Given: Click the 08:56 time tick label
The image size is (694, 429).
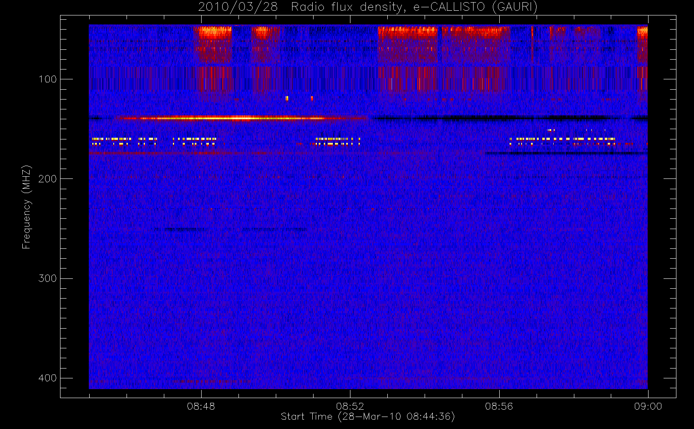Looking at the screenshot, I should (499, 406).
